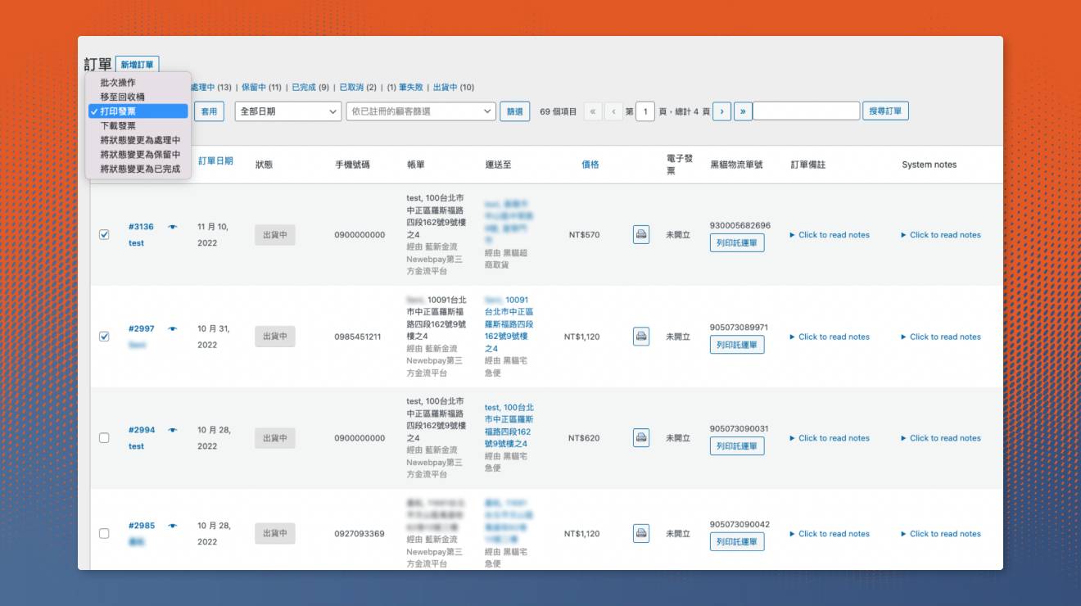Viewport: 1081px width, 606px height.
Task: Open invoice printer icon for order #2997
Action: coord(641,337)
